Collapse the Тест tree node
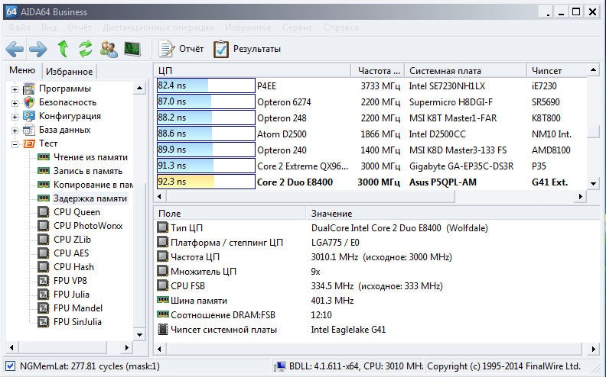This screenshot has width=606, height=377. point(15,143)
